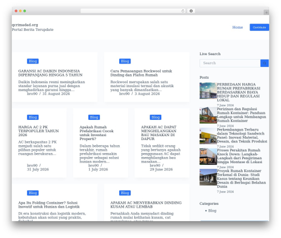
Task: Reload the page using the refresh icon
Action: tap(183, 11)
